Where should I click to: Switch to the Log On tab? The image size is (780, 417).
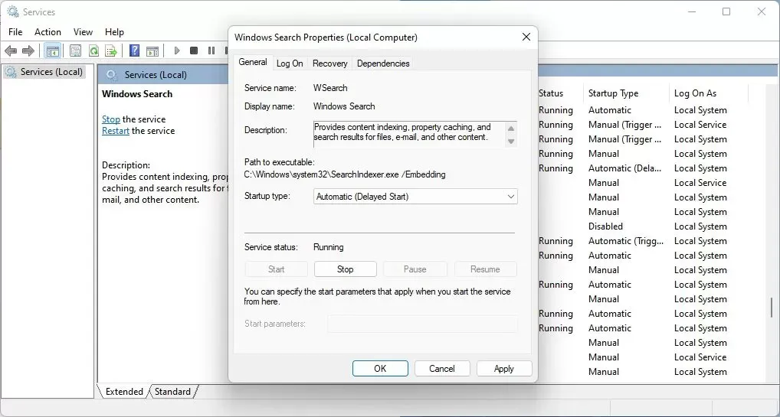290,64
